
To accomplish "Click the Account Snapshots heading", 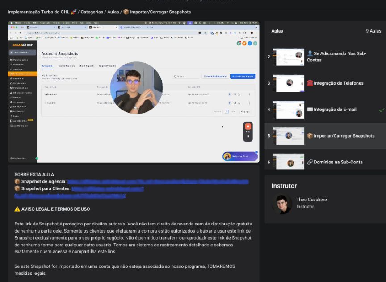I will coord(59,54).
